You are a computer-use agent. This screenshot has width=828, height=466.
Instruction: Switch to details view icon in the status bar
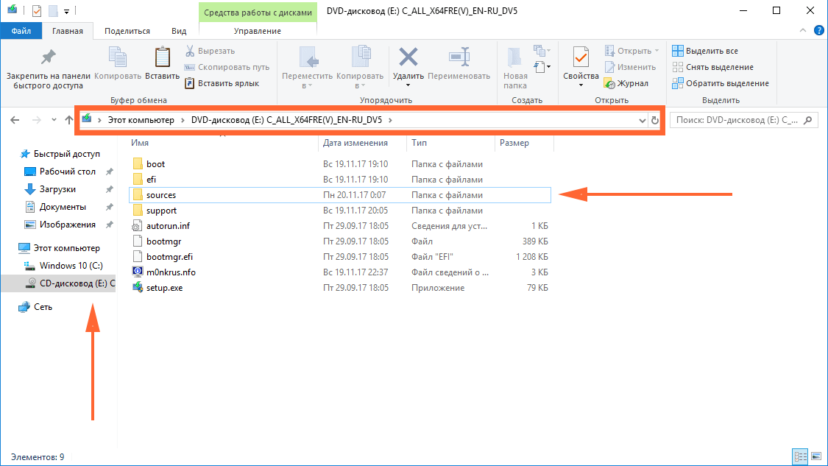tap(801, 456)
